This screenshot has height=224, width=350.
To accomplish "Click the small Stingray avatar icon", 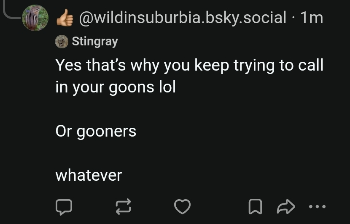I will coord(62,41).
